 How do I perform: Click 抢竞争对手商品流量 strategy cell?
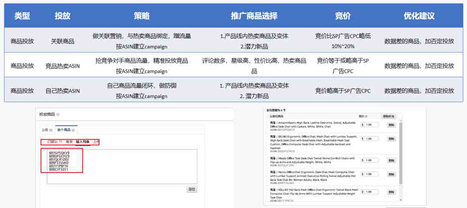(142, 66)
